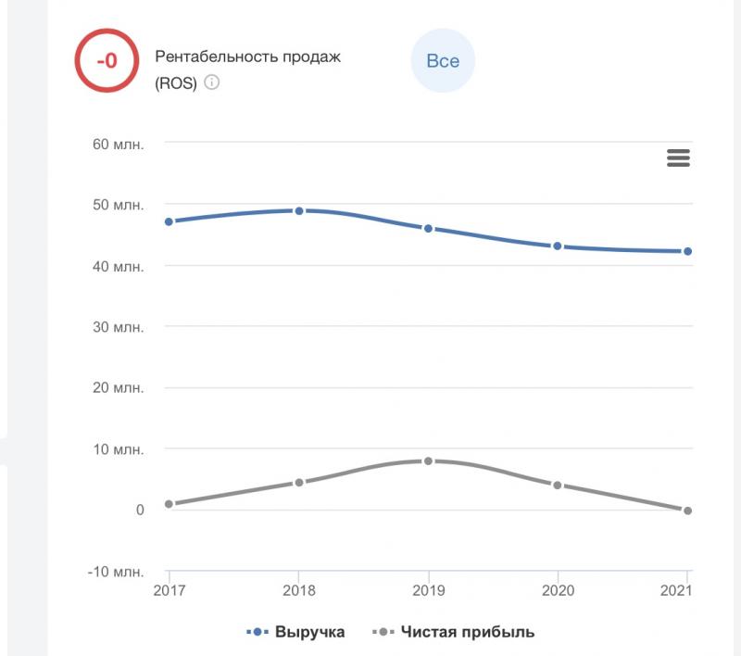Viewport: 741px width, 656px height.
Task: Click the 2019 Чистая прибыль peak point
Action: (428, 460)
